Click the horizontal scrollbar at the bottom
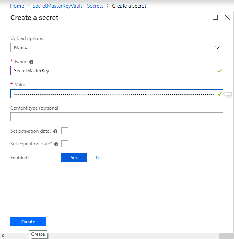 click(117, 235)
